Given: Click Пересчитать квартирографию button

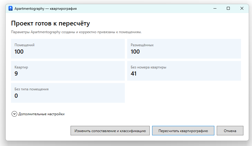Looking at the screenshot, I should click(183, 131).
